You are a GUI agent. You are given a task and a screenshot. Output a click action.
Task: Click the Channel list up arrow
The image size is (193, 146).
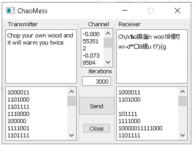[x=108, y=33]
